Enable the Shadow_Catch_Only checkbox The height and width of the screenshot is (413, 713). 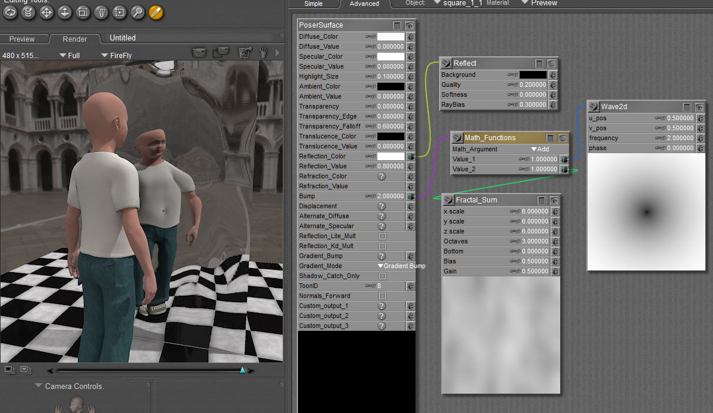click(x=382, y=276)
